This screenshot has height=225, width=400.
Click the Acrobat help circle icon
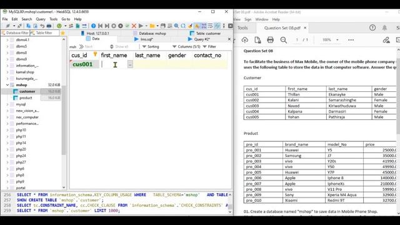(372, 27)
